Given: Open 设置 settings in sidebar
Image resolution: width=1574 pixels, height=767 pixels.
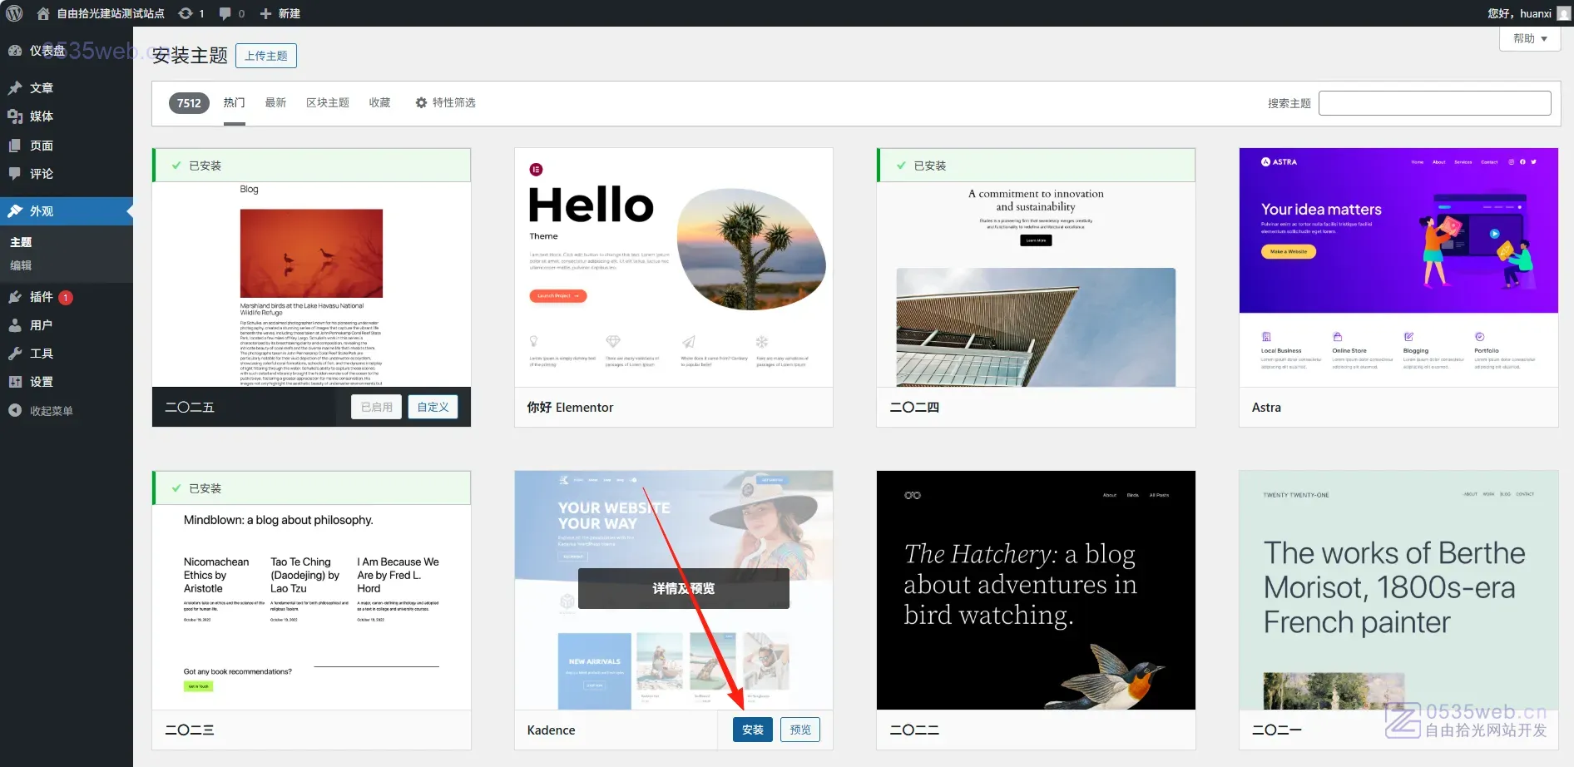Looking at the screenshot, I should pos(41,382).
